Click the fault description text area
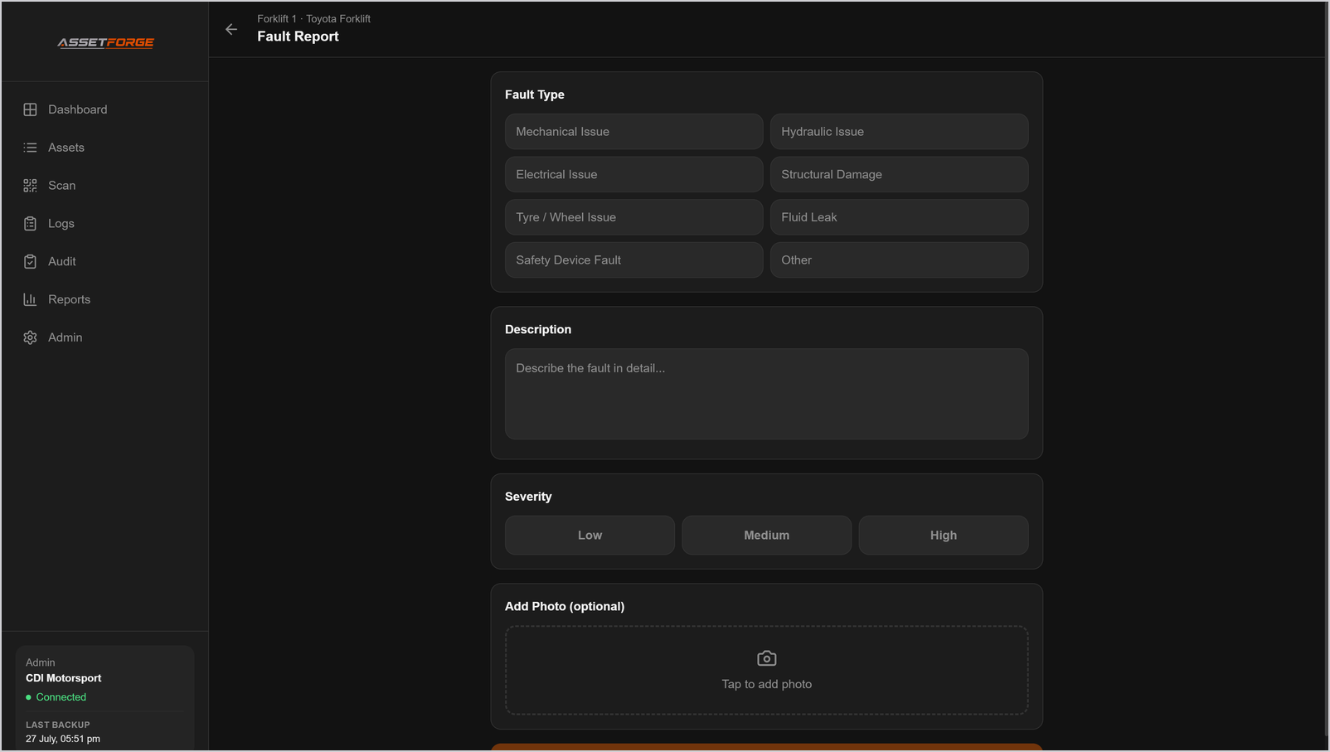 coord(767,394)
